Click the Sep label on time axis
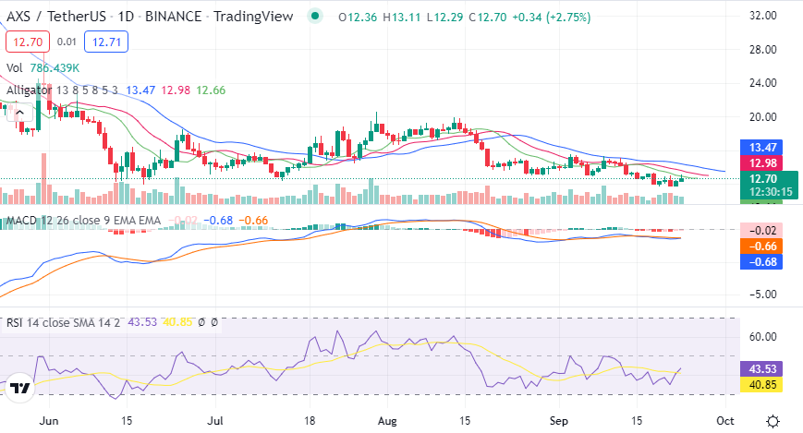This screenshot has width=803, height=433. pos(559,421)
